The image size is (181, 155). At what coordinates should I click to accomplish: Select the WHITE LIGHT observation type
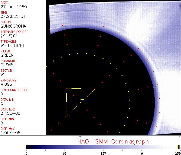[x=12, y=45]
